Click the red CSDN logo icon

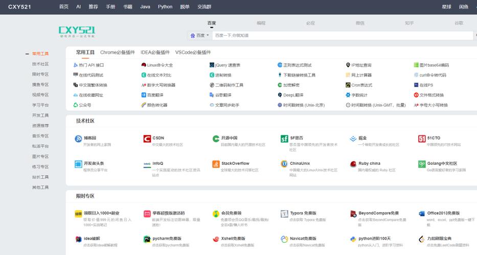tap(147, 139)
